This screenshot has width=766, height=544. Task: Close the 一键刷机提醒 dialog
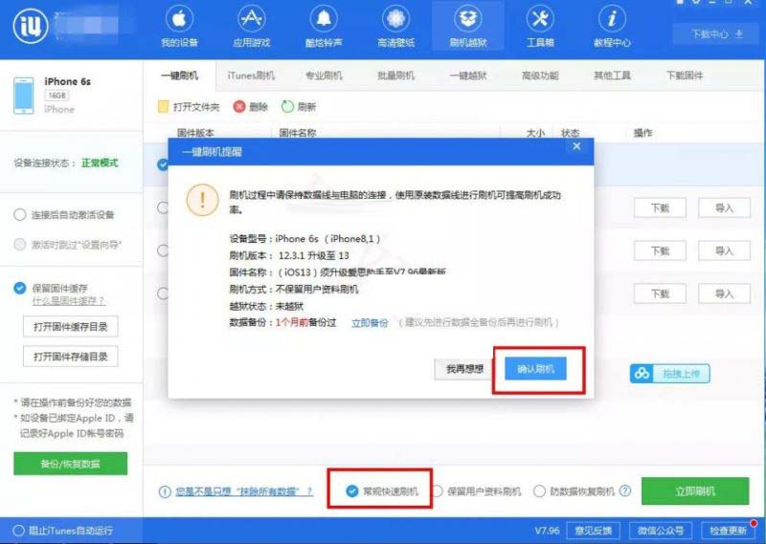[576, 146]
